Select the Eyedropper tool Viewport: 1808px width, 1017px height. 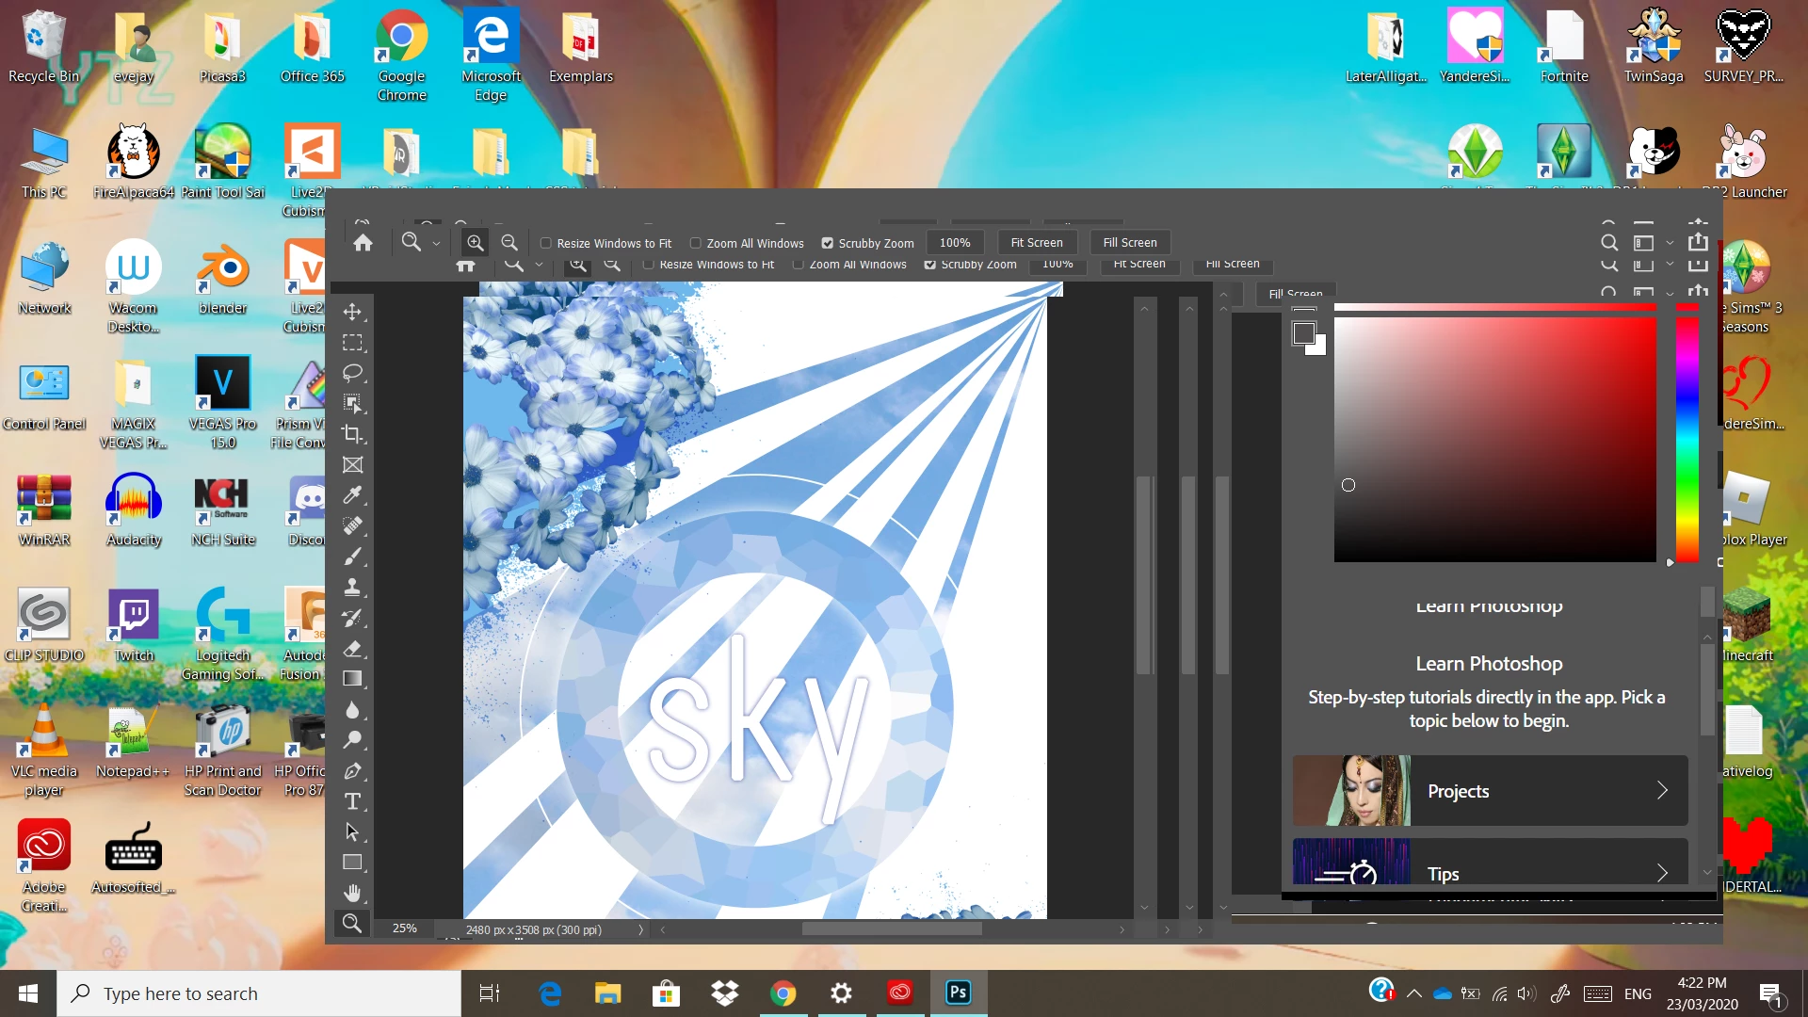[x=352, y=495]
